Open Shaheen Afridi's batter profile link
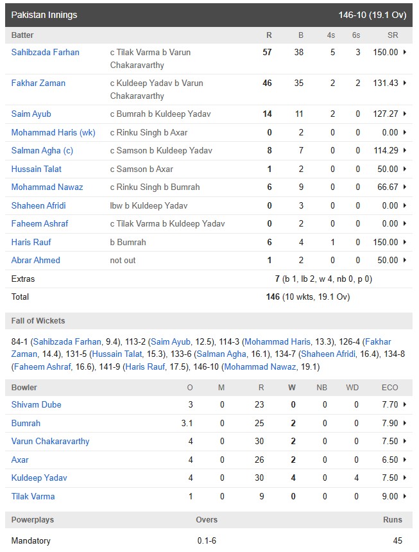Viewport: 419px width, 552px height. [x=38, y=206]
